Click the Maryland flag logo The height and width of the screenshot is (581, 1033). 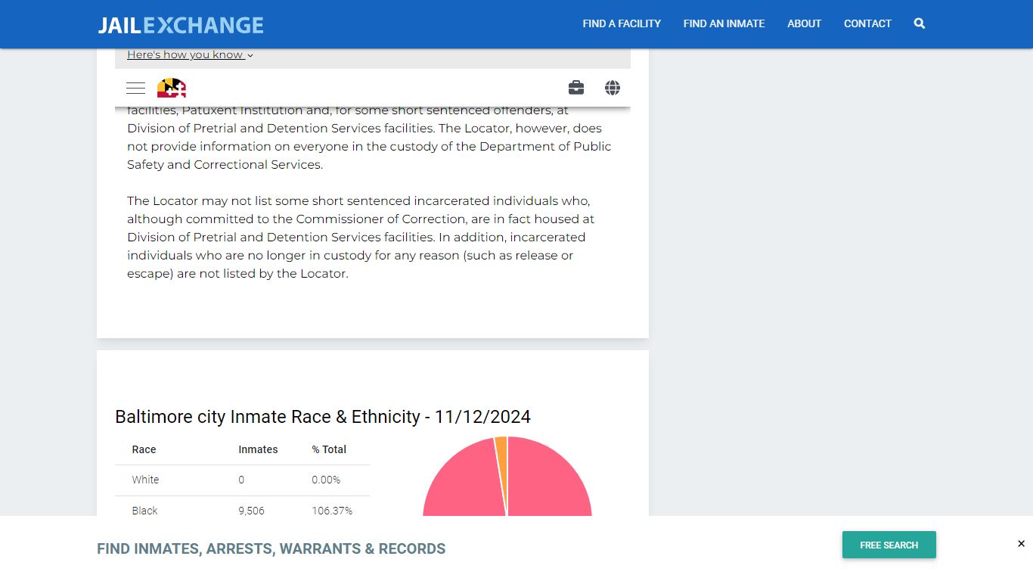click(172, 88)
